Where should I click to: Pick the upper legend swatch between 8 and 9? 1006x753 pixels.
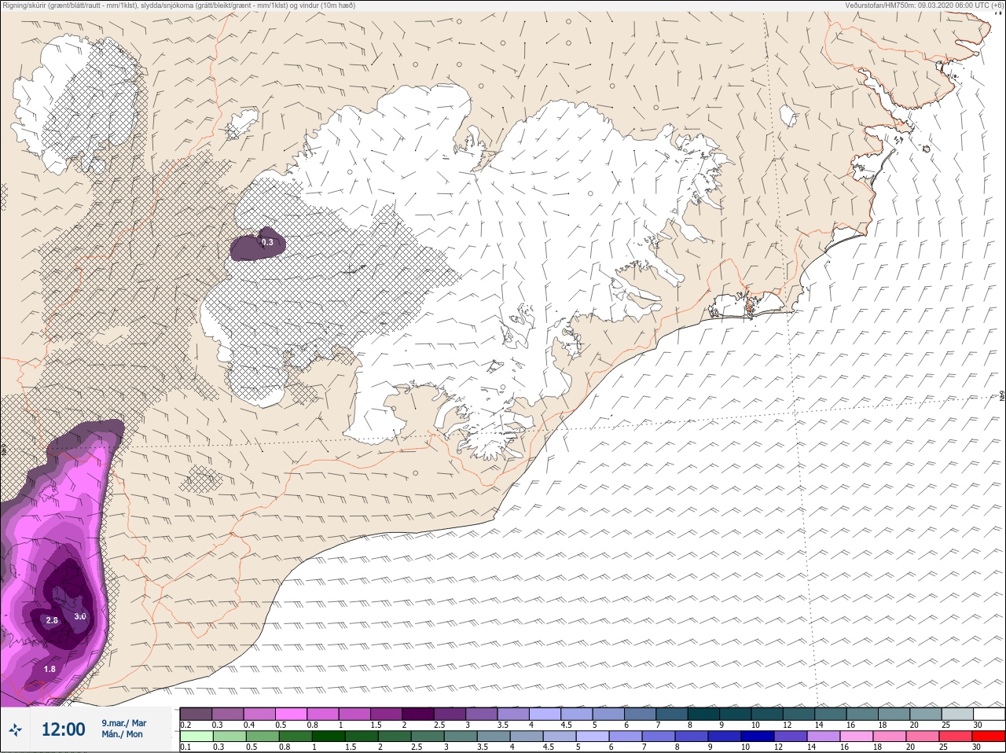pyautogui.click(x=703, y=714)
